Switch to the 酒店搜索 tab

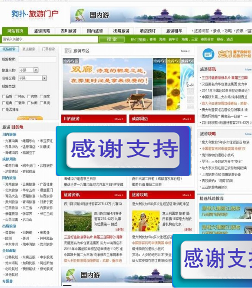point(28,49)
